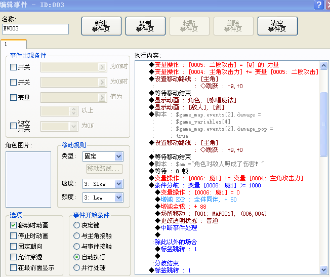Image resolution: width=330 pixels, height=277 pixels.
Task: Select the 跳跃 : -9, +0 line
Action: 222,86
